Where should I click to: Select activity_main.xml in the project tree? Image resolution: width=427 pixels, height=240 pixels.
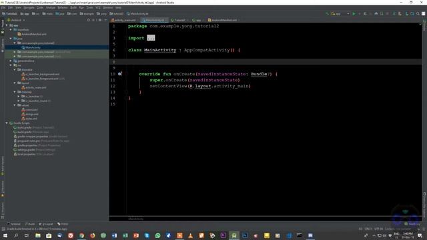coord(34,87)
